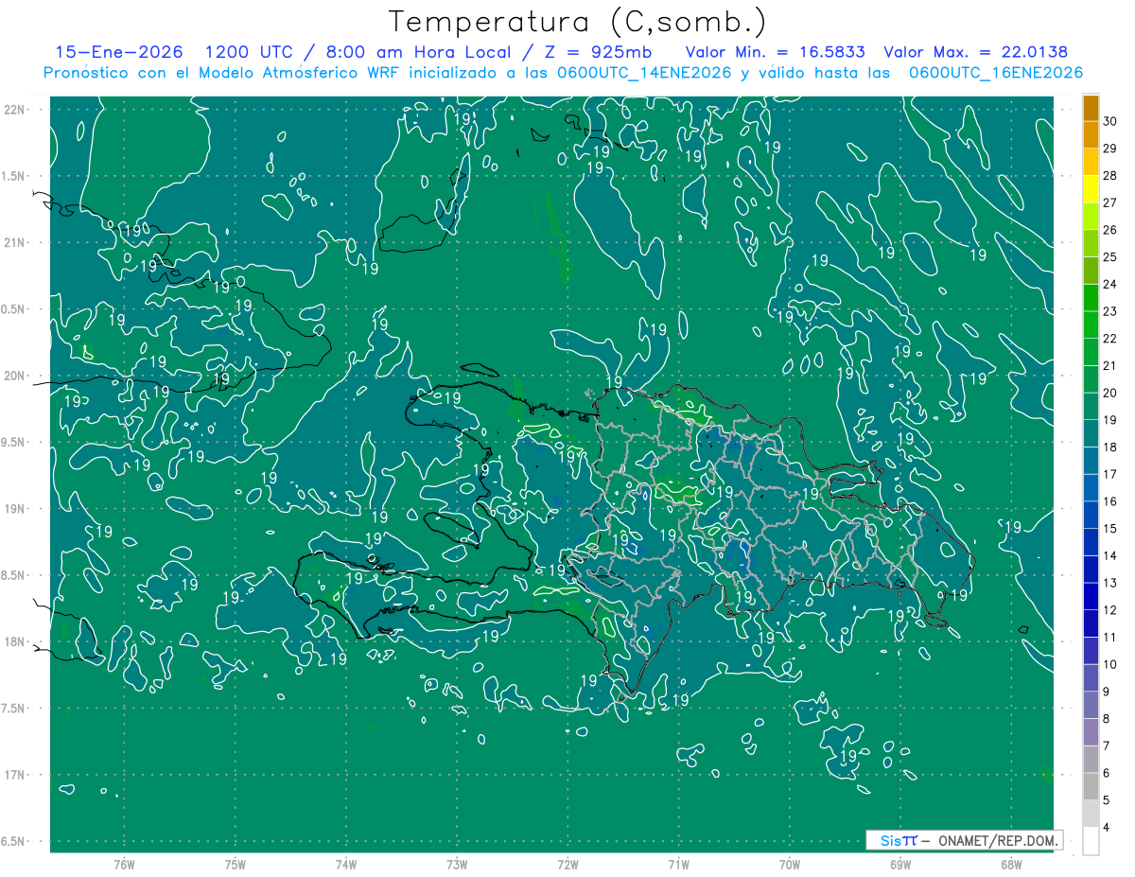Click the Sisπ logo in the map corner

tap(899, 840)
